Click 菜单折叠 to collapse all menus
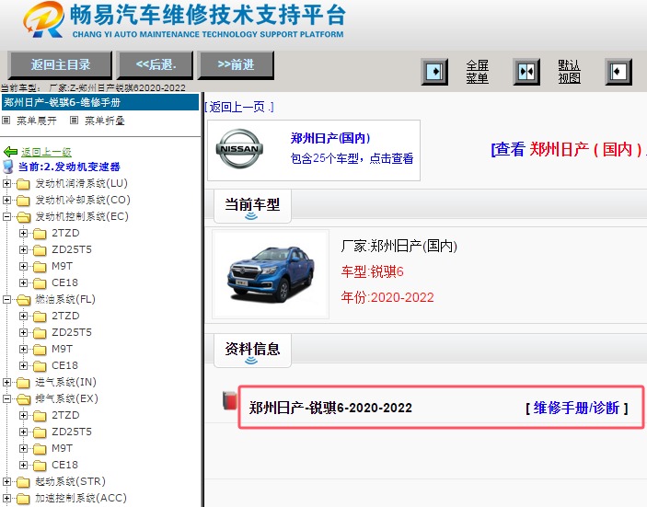Screen dimensions: 647x507 [104, 121]
